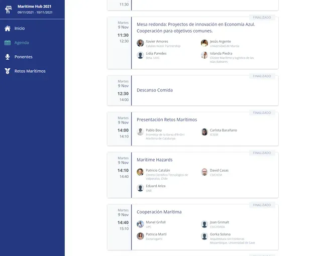321x256 pixels.
Task: Click the Maritime Hub 2021 title
Action: click(34, 7)
